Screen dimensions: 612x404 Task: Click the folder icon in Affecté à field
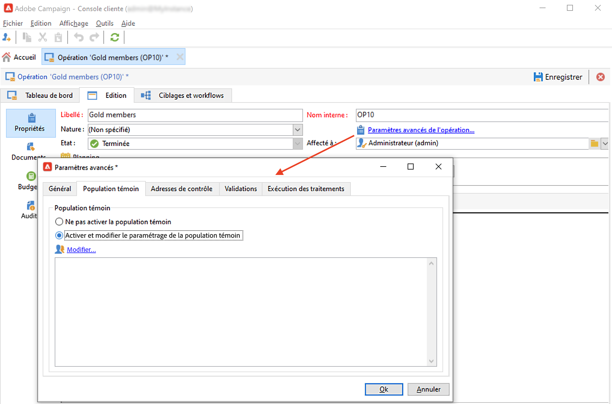click(594, 143)
